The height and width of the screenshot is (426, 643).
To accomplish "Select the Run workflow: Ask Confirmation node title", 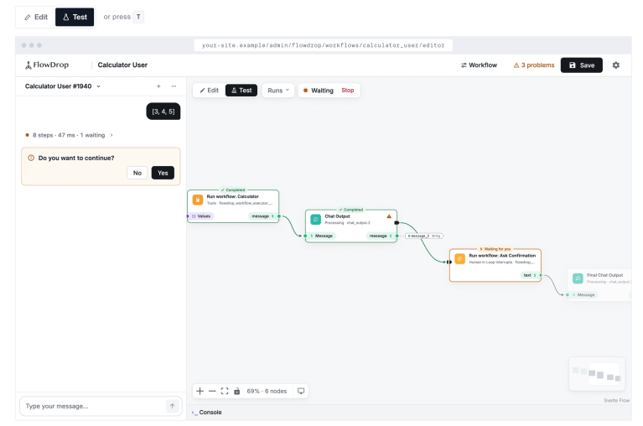I will coord(502,256).
